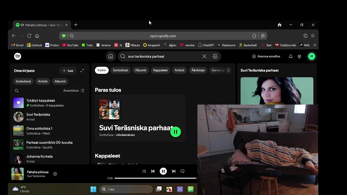Open browser home page icon

tap(37, 36)
